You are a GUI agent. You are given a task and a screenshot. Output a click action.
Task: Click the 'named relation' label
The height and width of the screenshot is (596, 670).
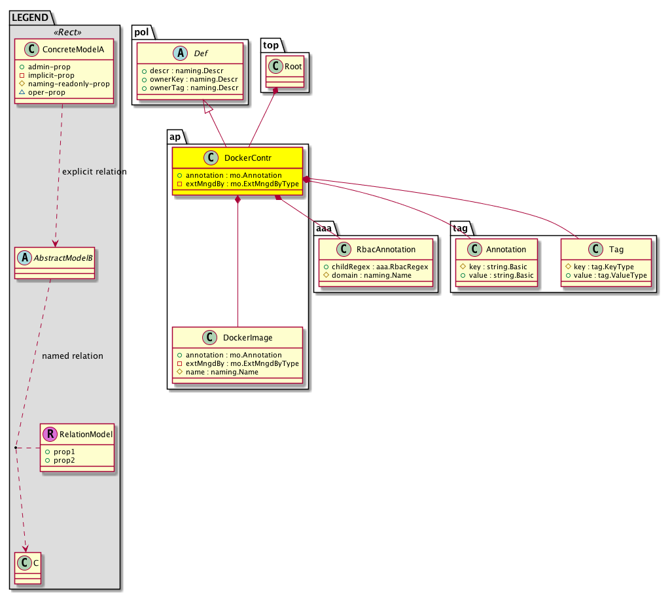pyautogui.click(x=72, y=356)
